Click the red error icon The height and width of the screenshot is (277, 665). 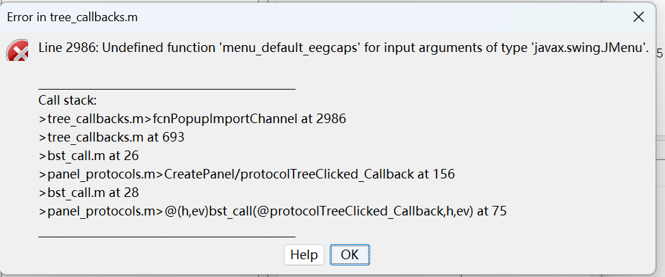pos(18,53)
